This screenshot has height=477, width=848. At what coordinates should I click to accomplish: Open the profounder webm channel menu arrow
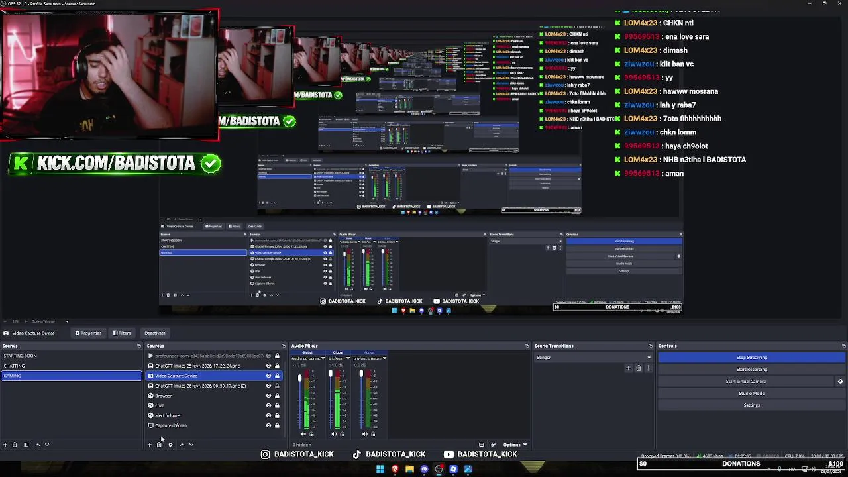pos(384,358)
